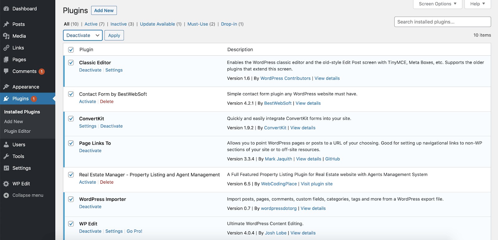Deactivate the ConvertKit plugin
The image size is (498, 240).
[111, 126]
